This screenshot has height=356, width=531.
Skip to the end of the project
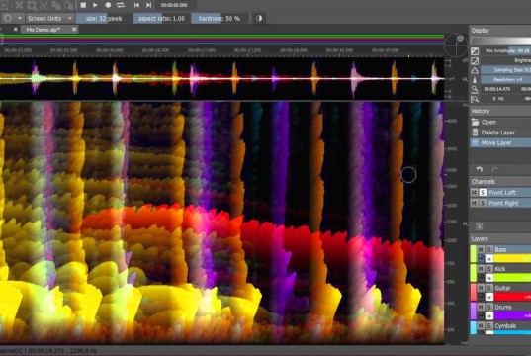click(x=148, y=5)
